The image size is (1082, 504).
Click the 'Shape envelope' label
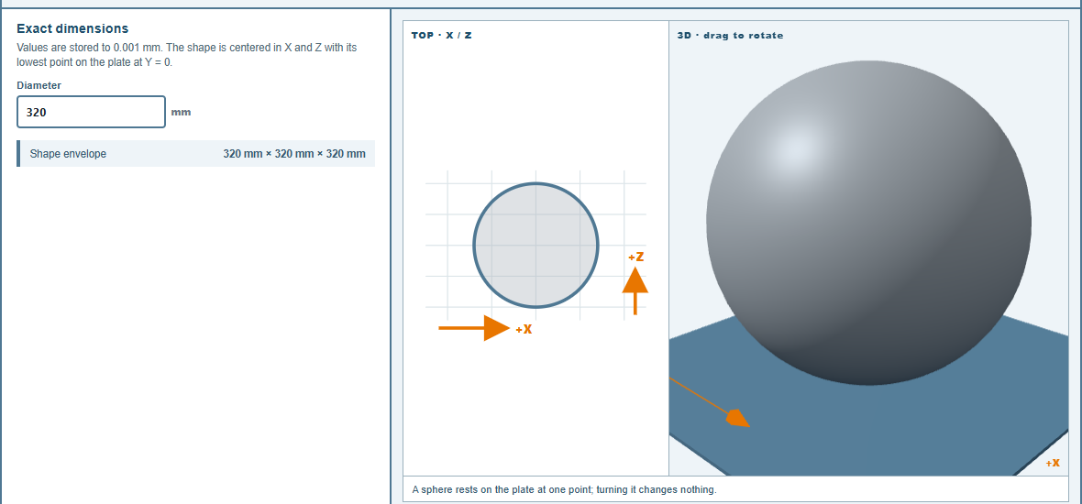(69, 154)
